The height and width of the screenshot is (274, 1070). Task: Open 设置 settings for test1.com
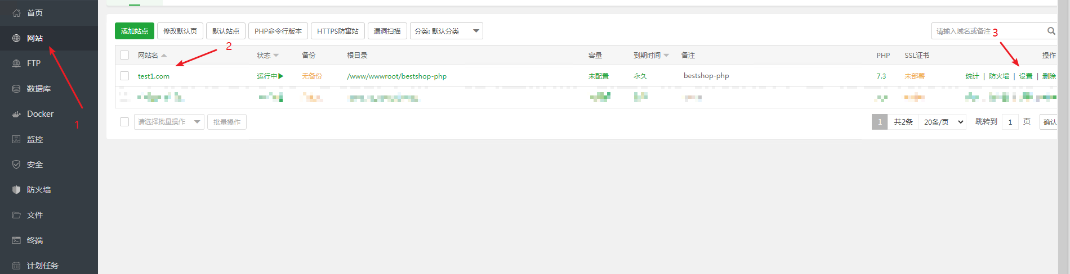coord(1026,76)
